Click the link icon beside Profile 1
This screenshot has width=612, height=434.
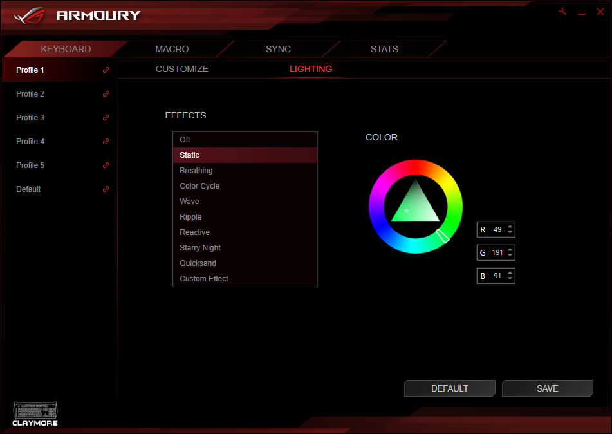106,70
